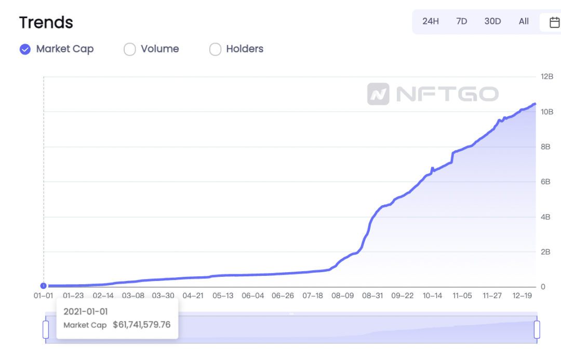Select the Volume radio option

(129, 49)
